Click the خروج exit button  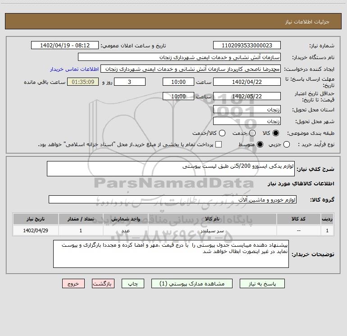(x=73, y=284)
